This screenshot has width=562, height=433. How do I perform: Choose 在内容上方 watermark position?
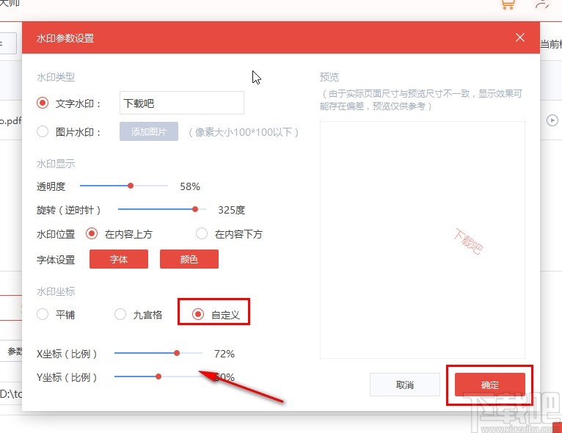click(x=92, y=233)
